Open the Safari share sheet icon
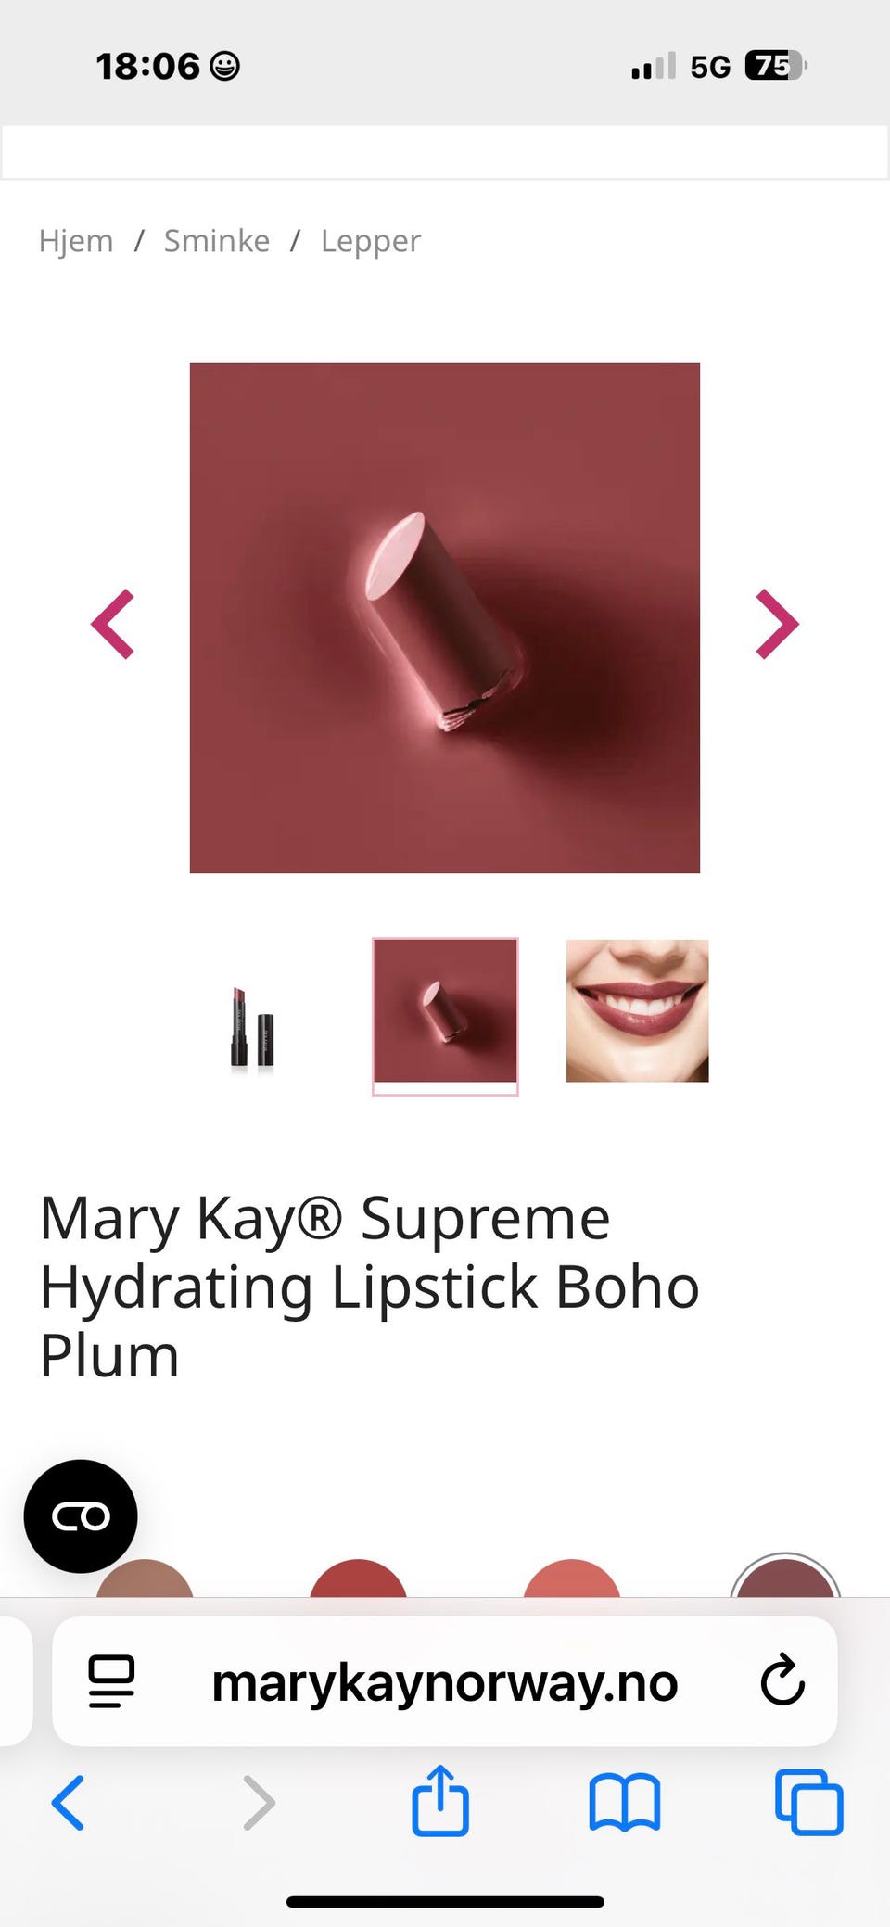 pos(440,1800)
